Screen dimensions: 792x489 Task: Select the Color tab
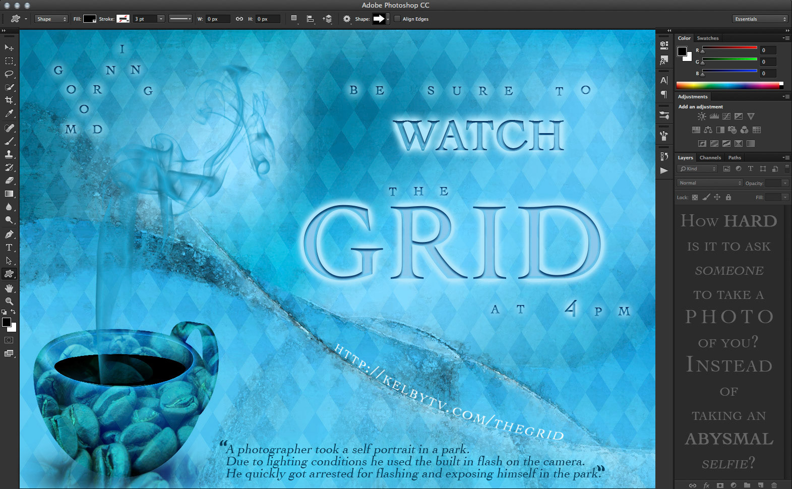click(x=684, y=38)
